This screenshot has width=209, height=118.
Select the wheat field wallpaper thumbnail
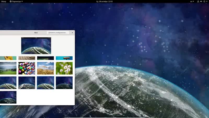point(45,68)
